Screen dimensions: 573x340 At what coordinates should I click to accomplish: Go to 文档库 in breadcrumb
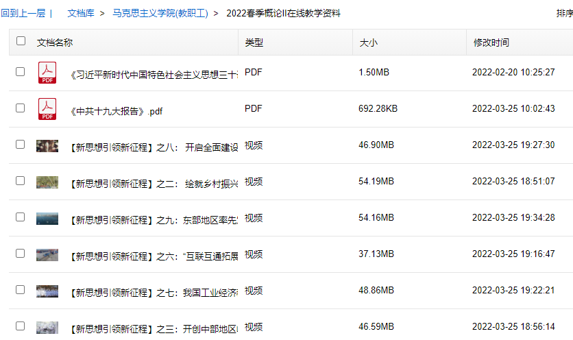coord(81,13)
